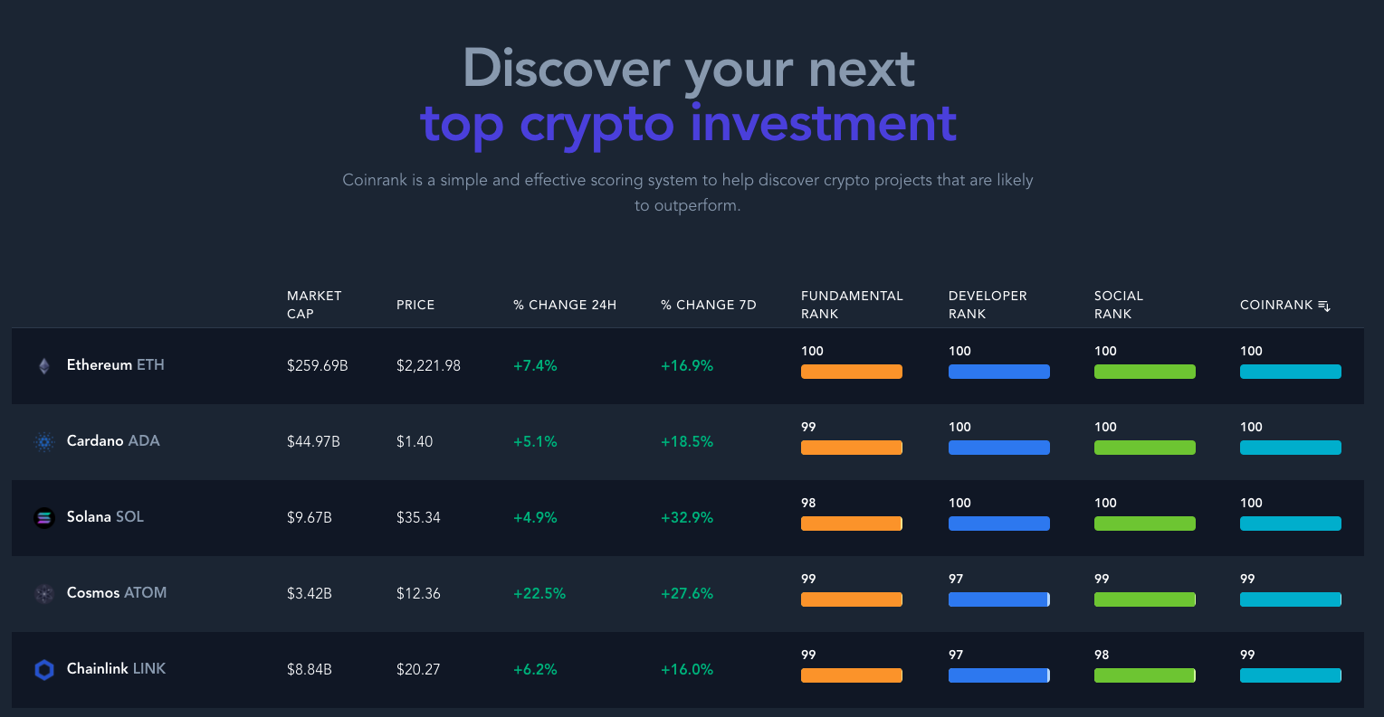
Task: Sort table by PRICE column header
Action: (x=415, y=305)
